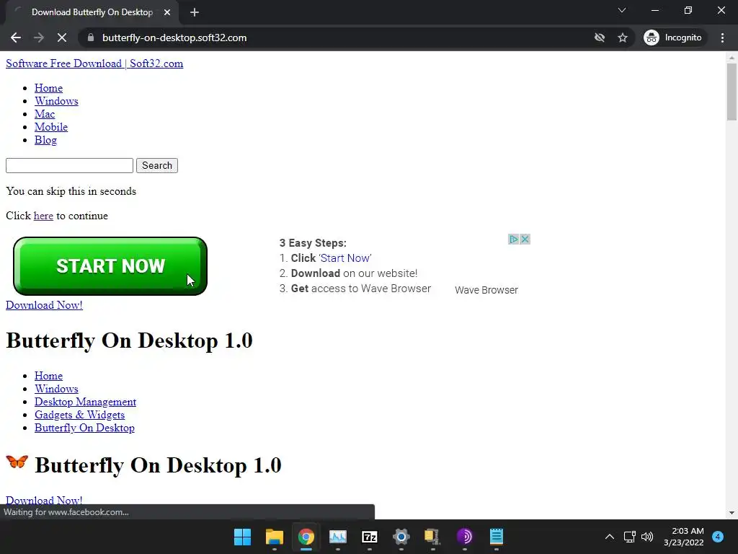This screenshot has height=554, width=738.
Task: Click Download Now! below the ad
Action: tap(44, 305)
